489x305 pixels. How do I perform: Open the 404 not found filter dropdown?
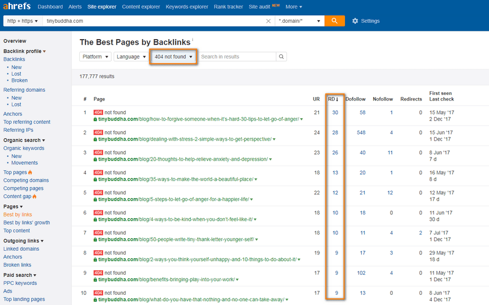pos(173,56)
